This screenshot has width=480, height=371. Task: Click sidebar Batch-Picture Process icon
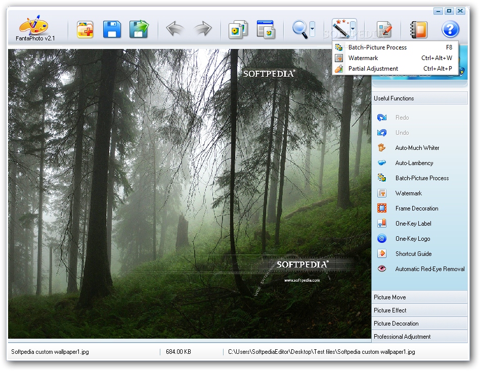(382, 178)
